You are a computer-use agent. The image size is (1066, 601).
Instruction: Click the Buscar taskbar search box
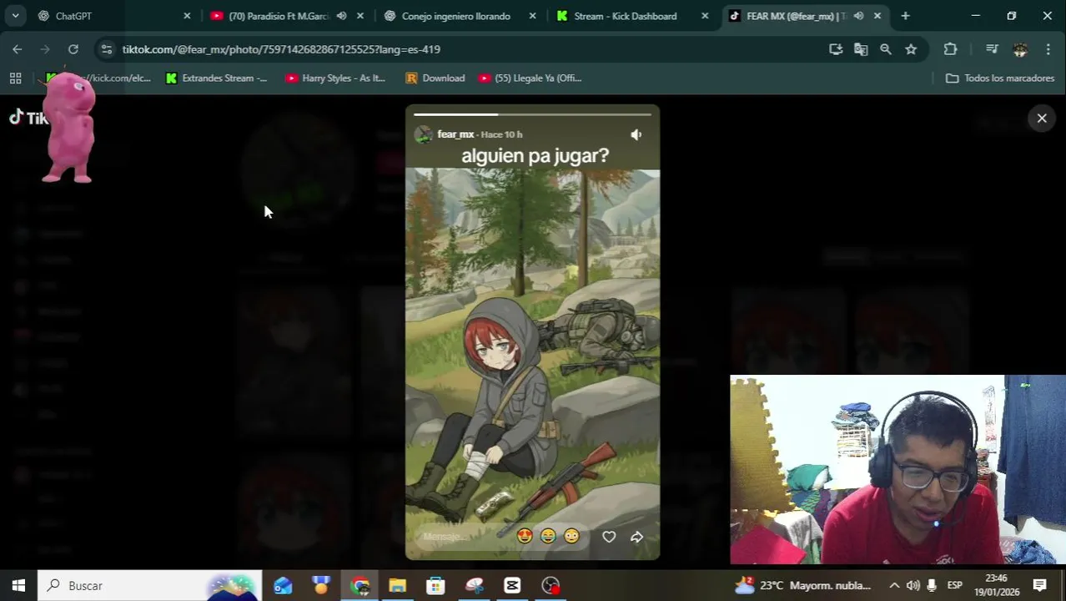pos(150,585)
